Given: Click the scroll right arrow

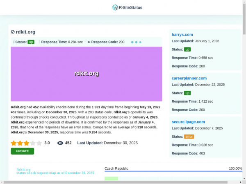Looking at the screenshot, I should pyautogui.click(x=241, y=182).
